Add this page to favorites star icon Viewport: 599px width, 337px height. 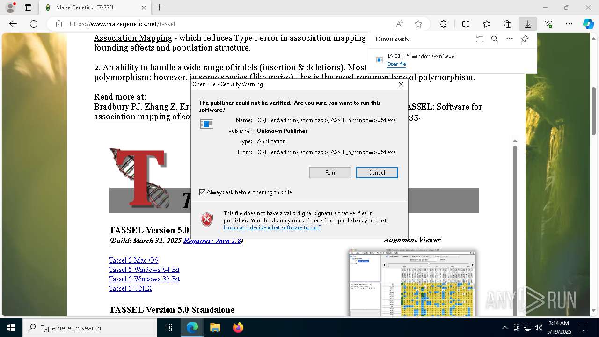pos(418,24)
